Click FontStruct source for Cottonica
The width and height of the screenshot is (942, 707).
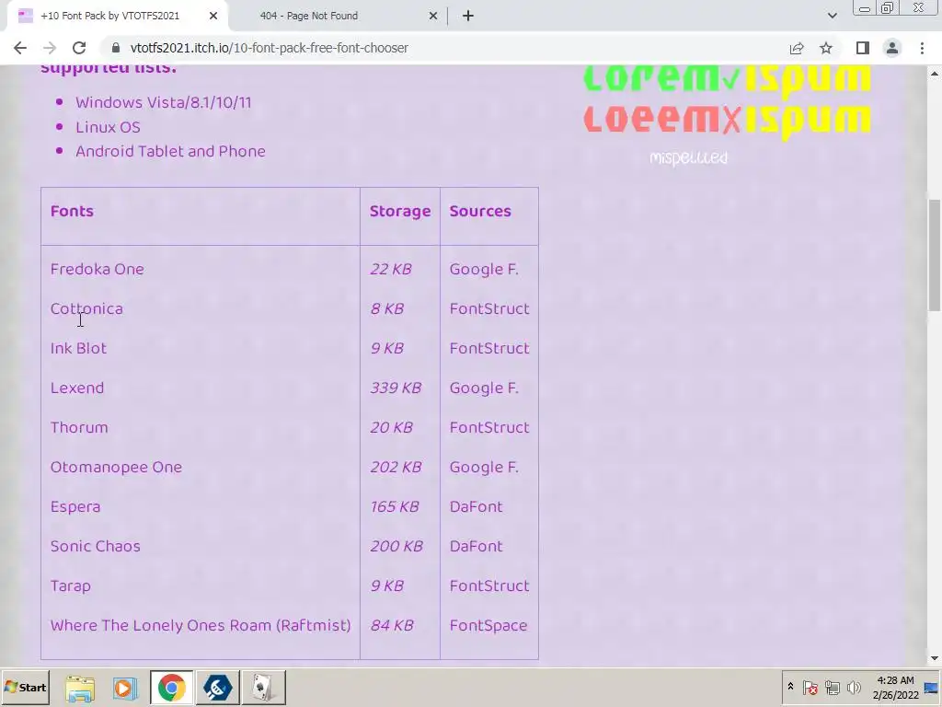point(489,308)
